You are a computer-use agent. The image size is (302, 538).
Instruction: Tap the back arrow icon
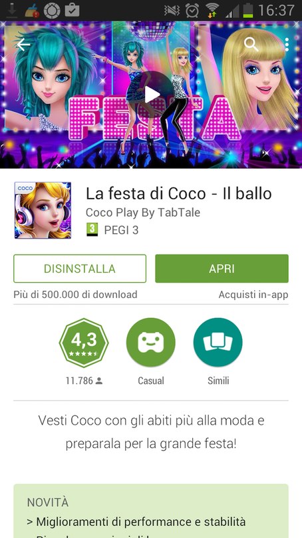[x=23, y=44]
